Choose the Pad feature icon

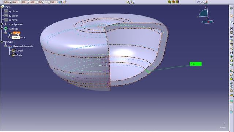tap(231, 29)
